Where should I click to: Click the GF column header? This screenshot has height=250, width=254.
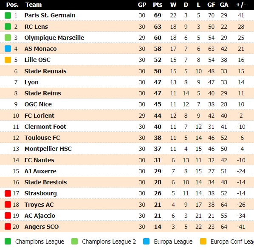point(211,5)
